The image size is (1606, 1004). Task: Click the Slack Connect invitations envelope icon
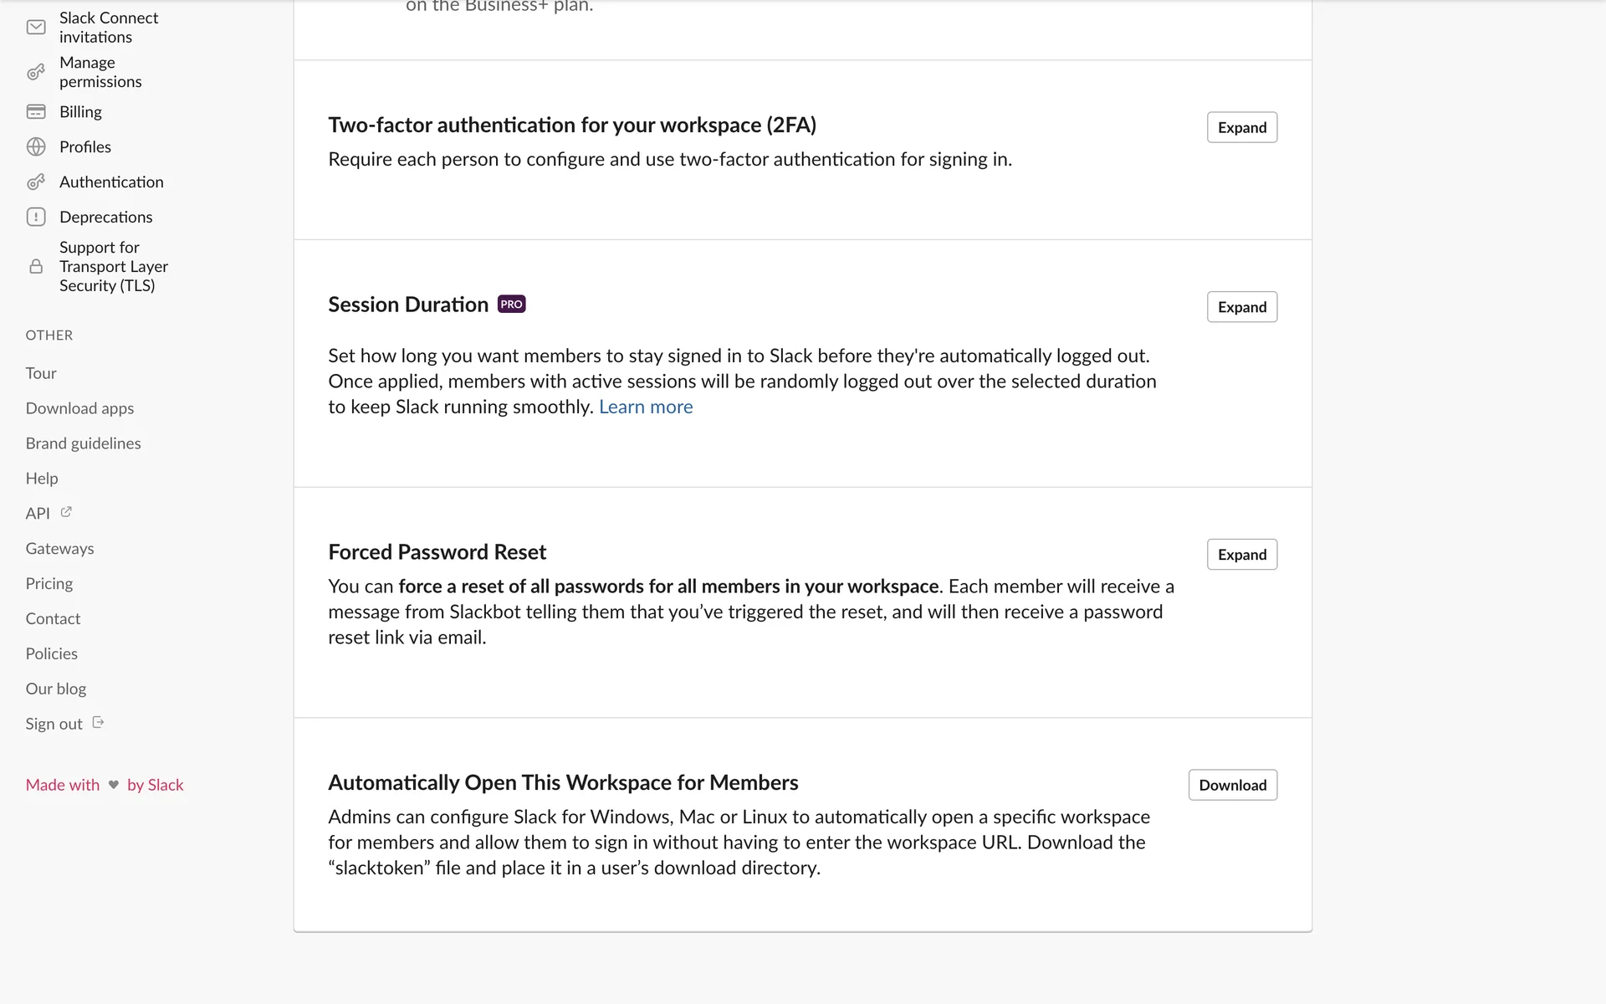(36, 28)
